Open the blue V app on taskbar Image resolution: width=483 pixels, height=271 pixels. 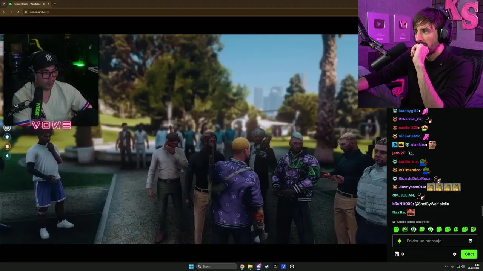point(283,266)
